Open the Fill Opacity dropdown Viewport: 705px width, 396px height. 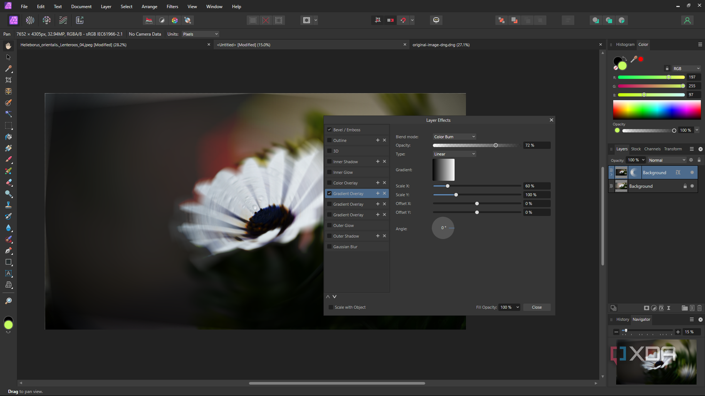click(x=509, y=307)
